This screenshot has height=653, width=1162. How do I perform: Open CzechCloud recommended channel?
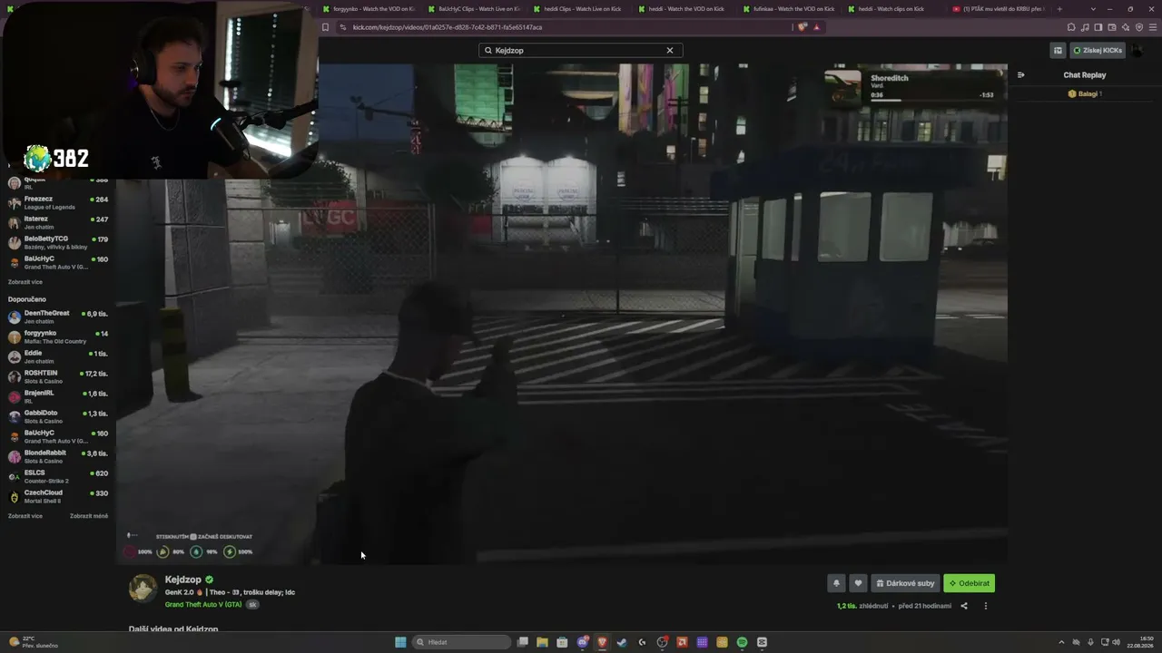pyautogui.click(x=58, y=496)
